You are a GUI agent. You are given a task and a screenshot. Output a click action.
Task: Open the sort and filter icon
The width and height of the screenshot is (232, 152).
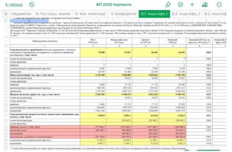[x=180, y=4]
